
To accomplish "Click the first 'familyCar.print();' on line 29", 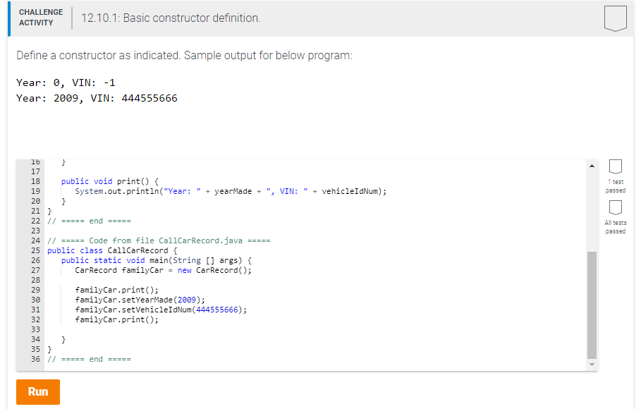I will coord(116,290).
